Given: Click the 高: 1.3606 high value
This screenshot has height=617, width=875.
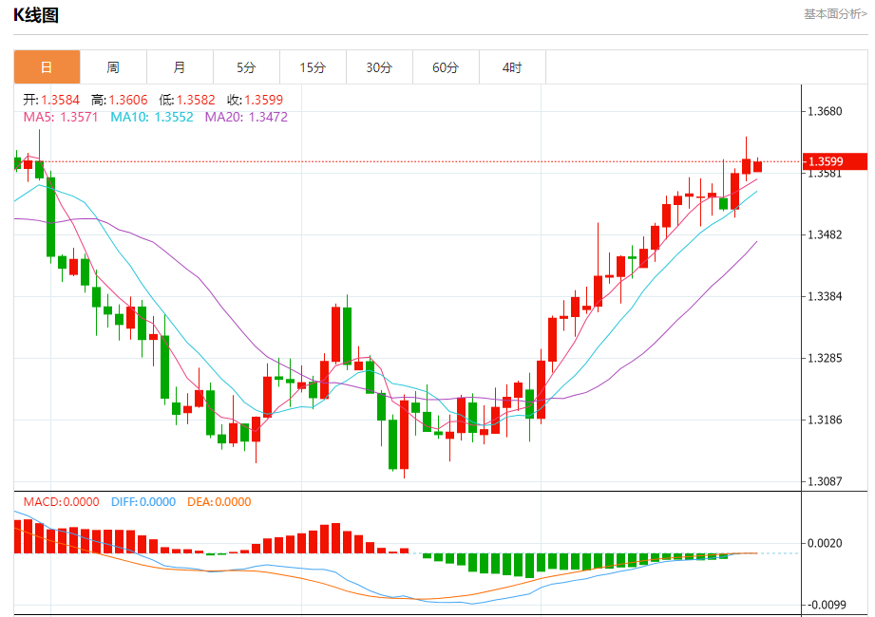Looking at the screenshot, I should pos(120,100).
